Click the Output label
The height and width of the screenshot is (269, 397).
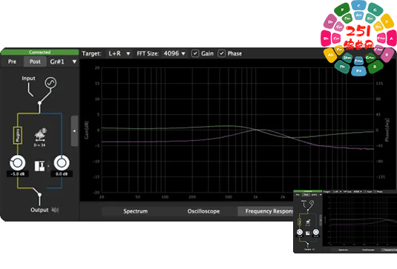coord(39,210)
